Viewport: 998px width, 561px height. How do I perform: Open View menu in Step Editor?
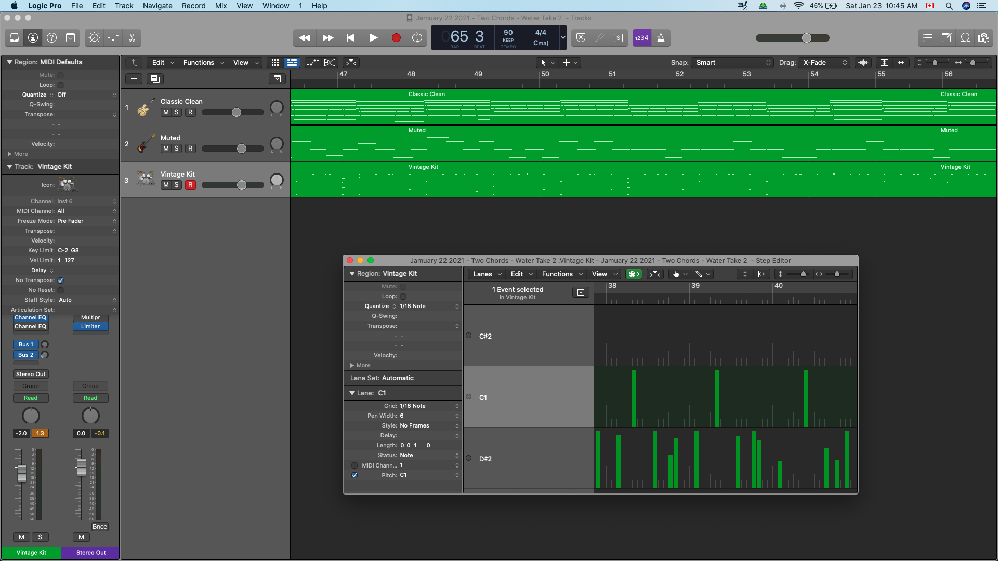[x=605, y=274]
